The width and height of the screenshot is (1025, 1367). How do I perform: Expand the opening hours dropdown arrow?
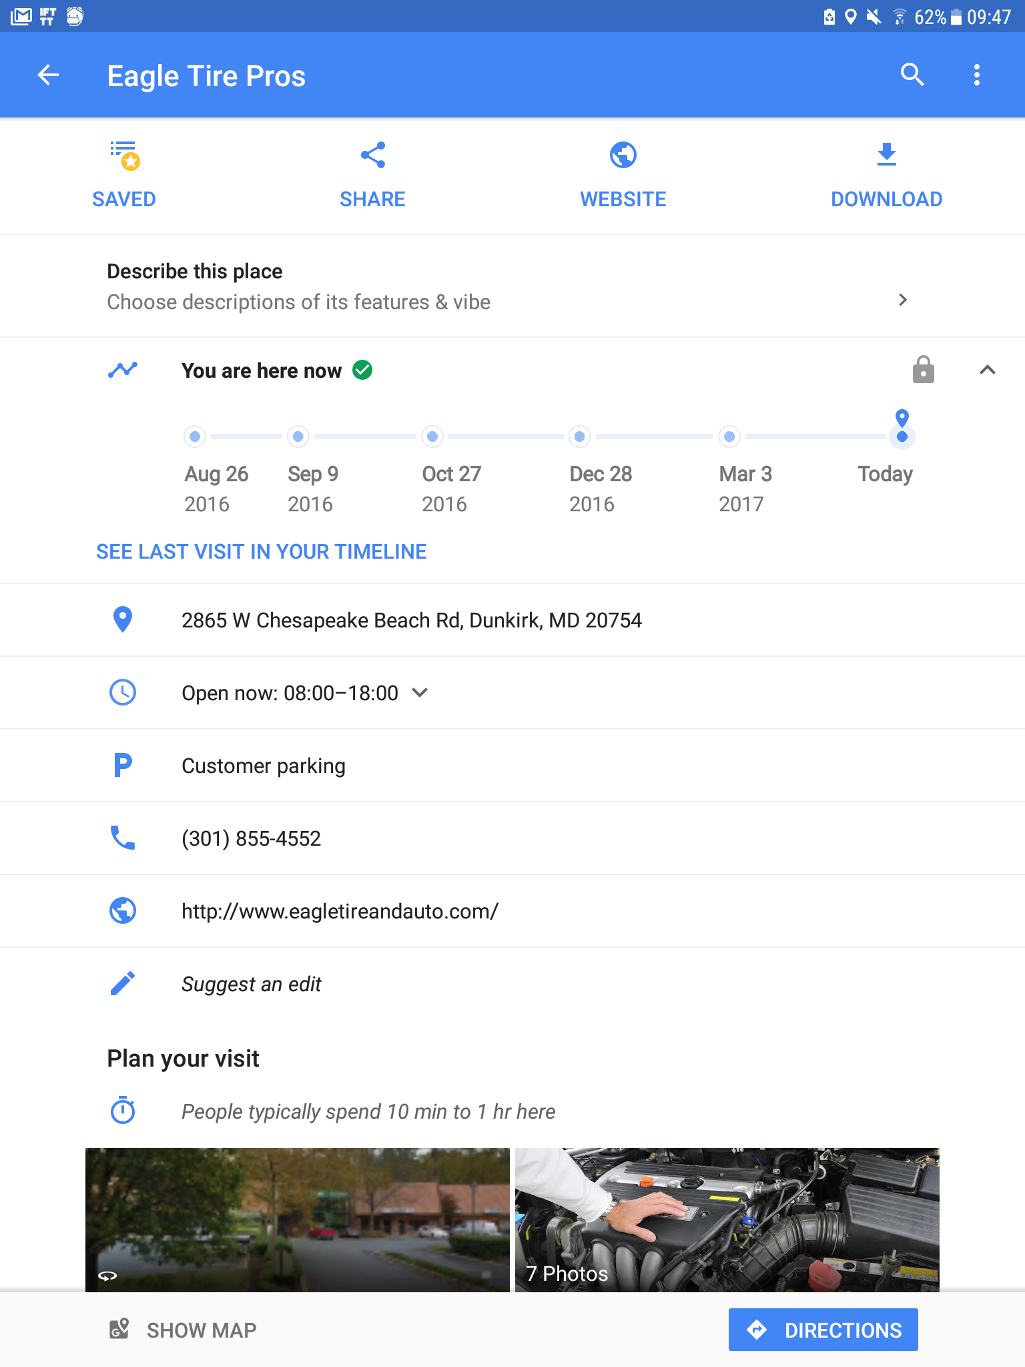click(x=420, y=693)
